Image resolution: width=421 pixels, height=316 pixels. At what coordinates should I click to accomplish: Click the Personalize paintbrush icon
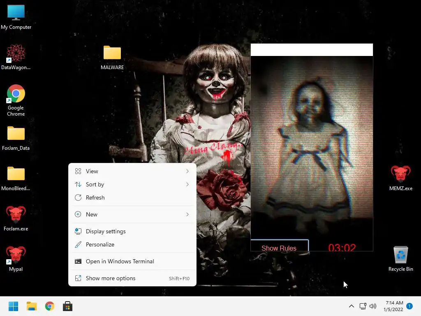pyautogui.click(x=78, y=244)
